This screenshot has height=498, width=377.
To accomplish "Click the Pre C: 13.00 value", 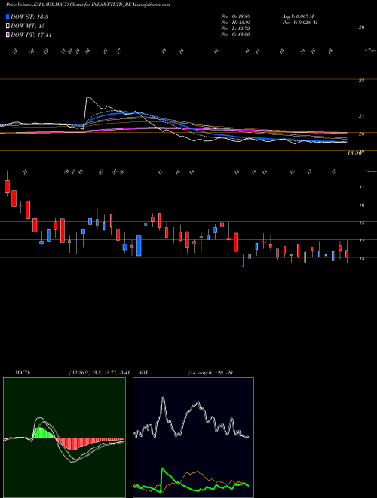I will coord(236,35).
